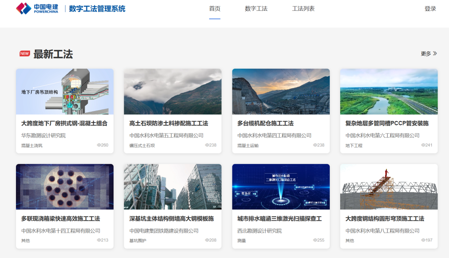Open 大跨度钢结构圆形穹顶施工工法 title
Image resolution: width=449 pixels, height=258 pixels.
(385, 218)
